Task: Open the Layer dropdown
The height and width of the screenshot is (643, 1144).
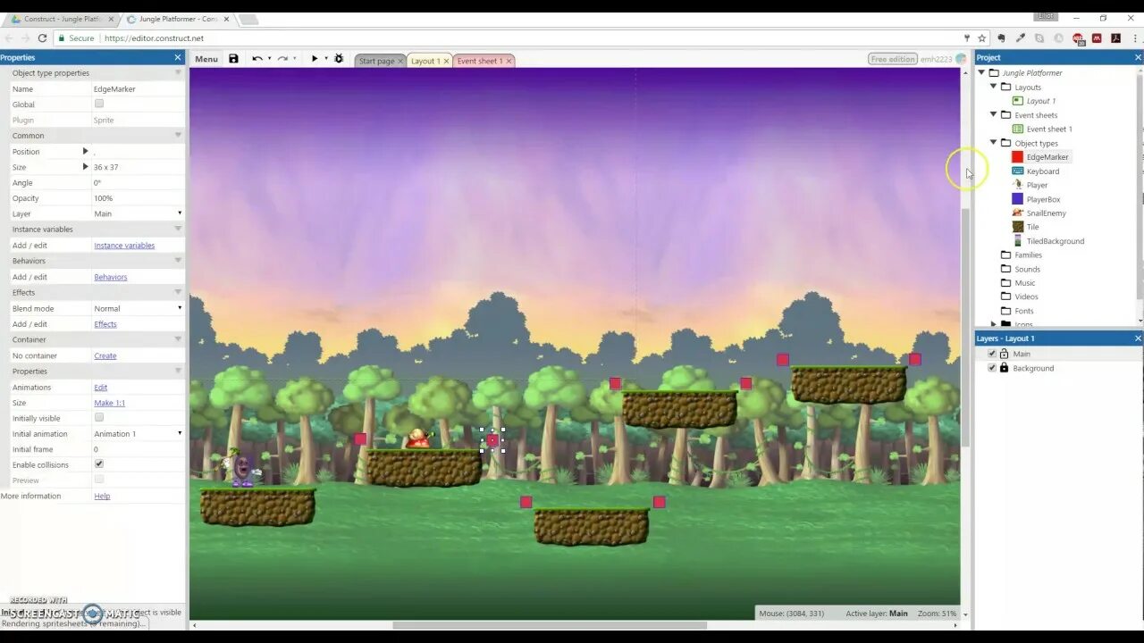Action: pos(138,213)
